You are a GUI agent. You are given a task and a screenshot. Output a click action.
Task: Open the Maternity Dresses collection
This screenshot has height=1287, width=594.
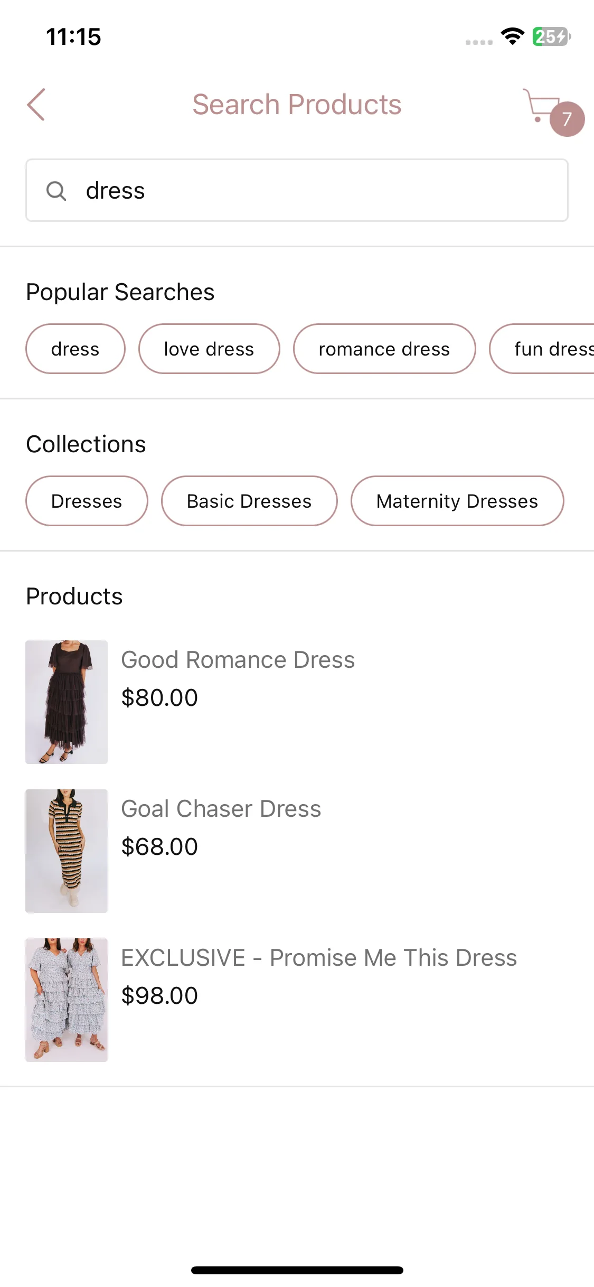pyautogui.click(x=457, y=501)
